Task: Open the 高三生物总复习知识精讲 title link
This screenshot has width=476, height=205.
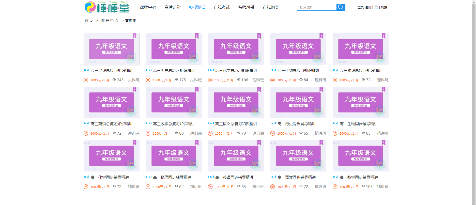Action: pyautogui.click(x=298, y=71)
